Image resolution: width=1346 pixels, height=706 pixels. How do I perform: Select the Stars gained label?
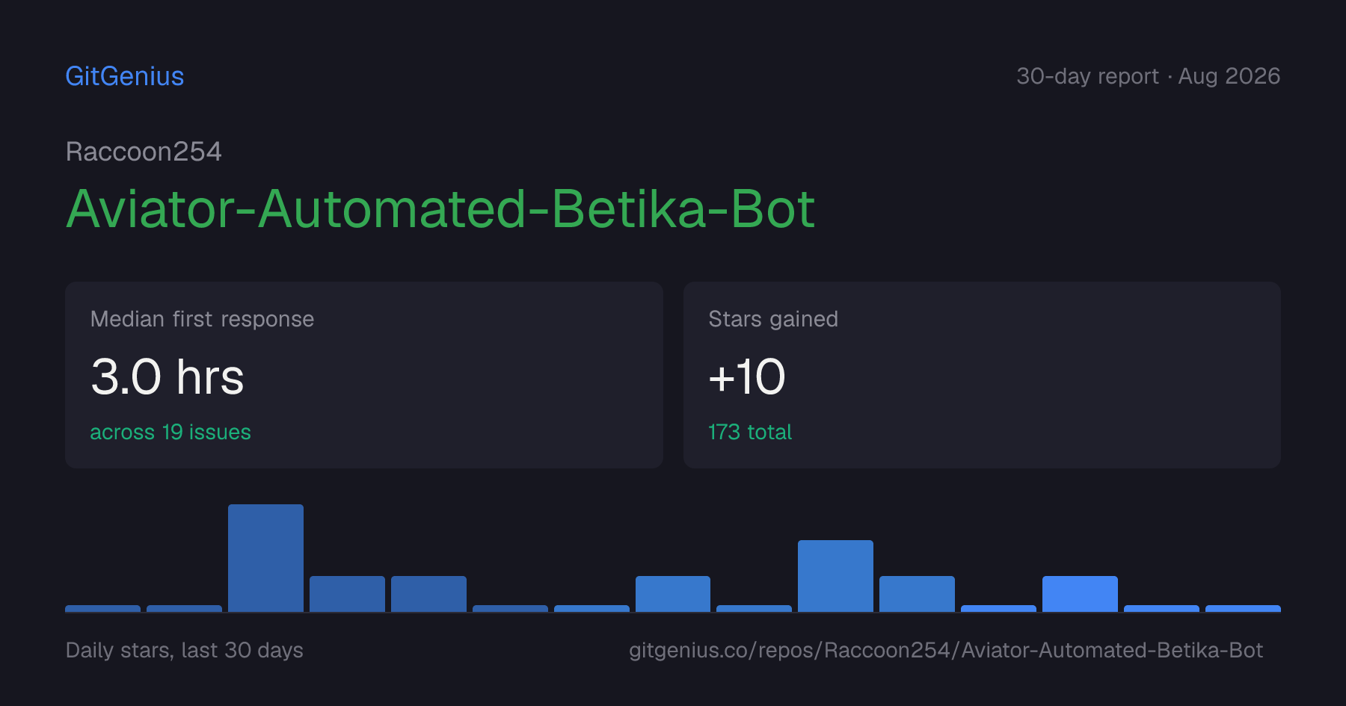tap(773, 319)
